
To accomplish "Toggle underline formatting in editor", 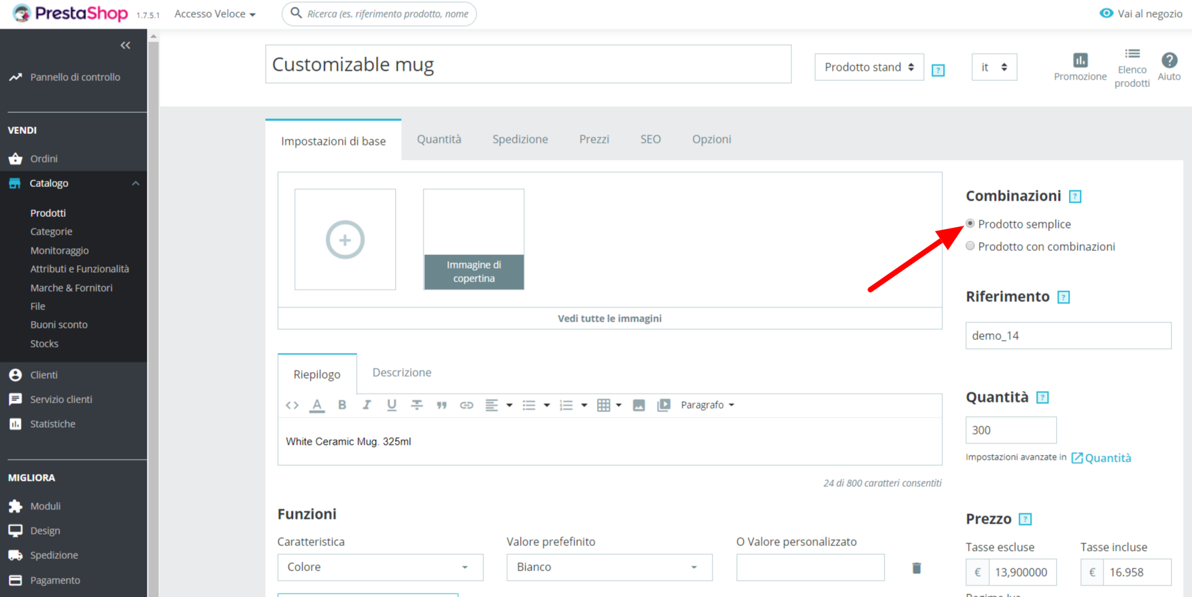I will click(392, 405).
